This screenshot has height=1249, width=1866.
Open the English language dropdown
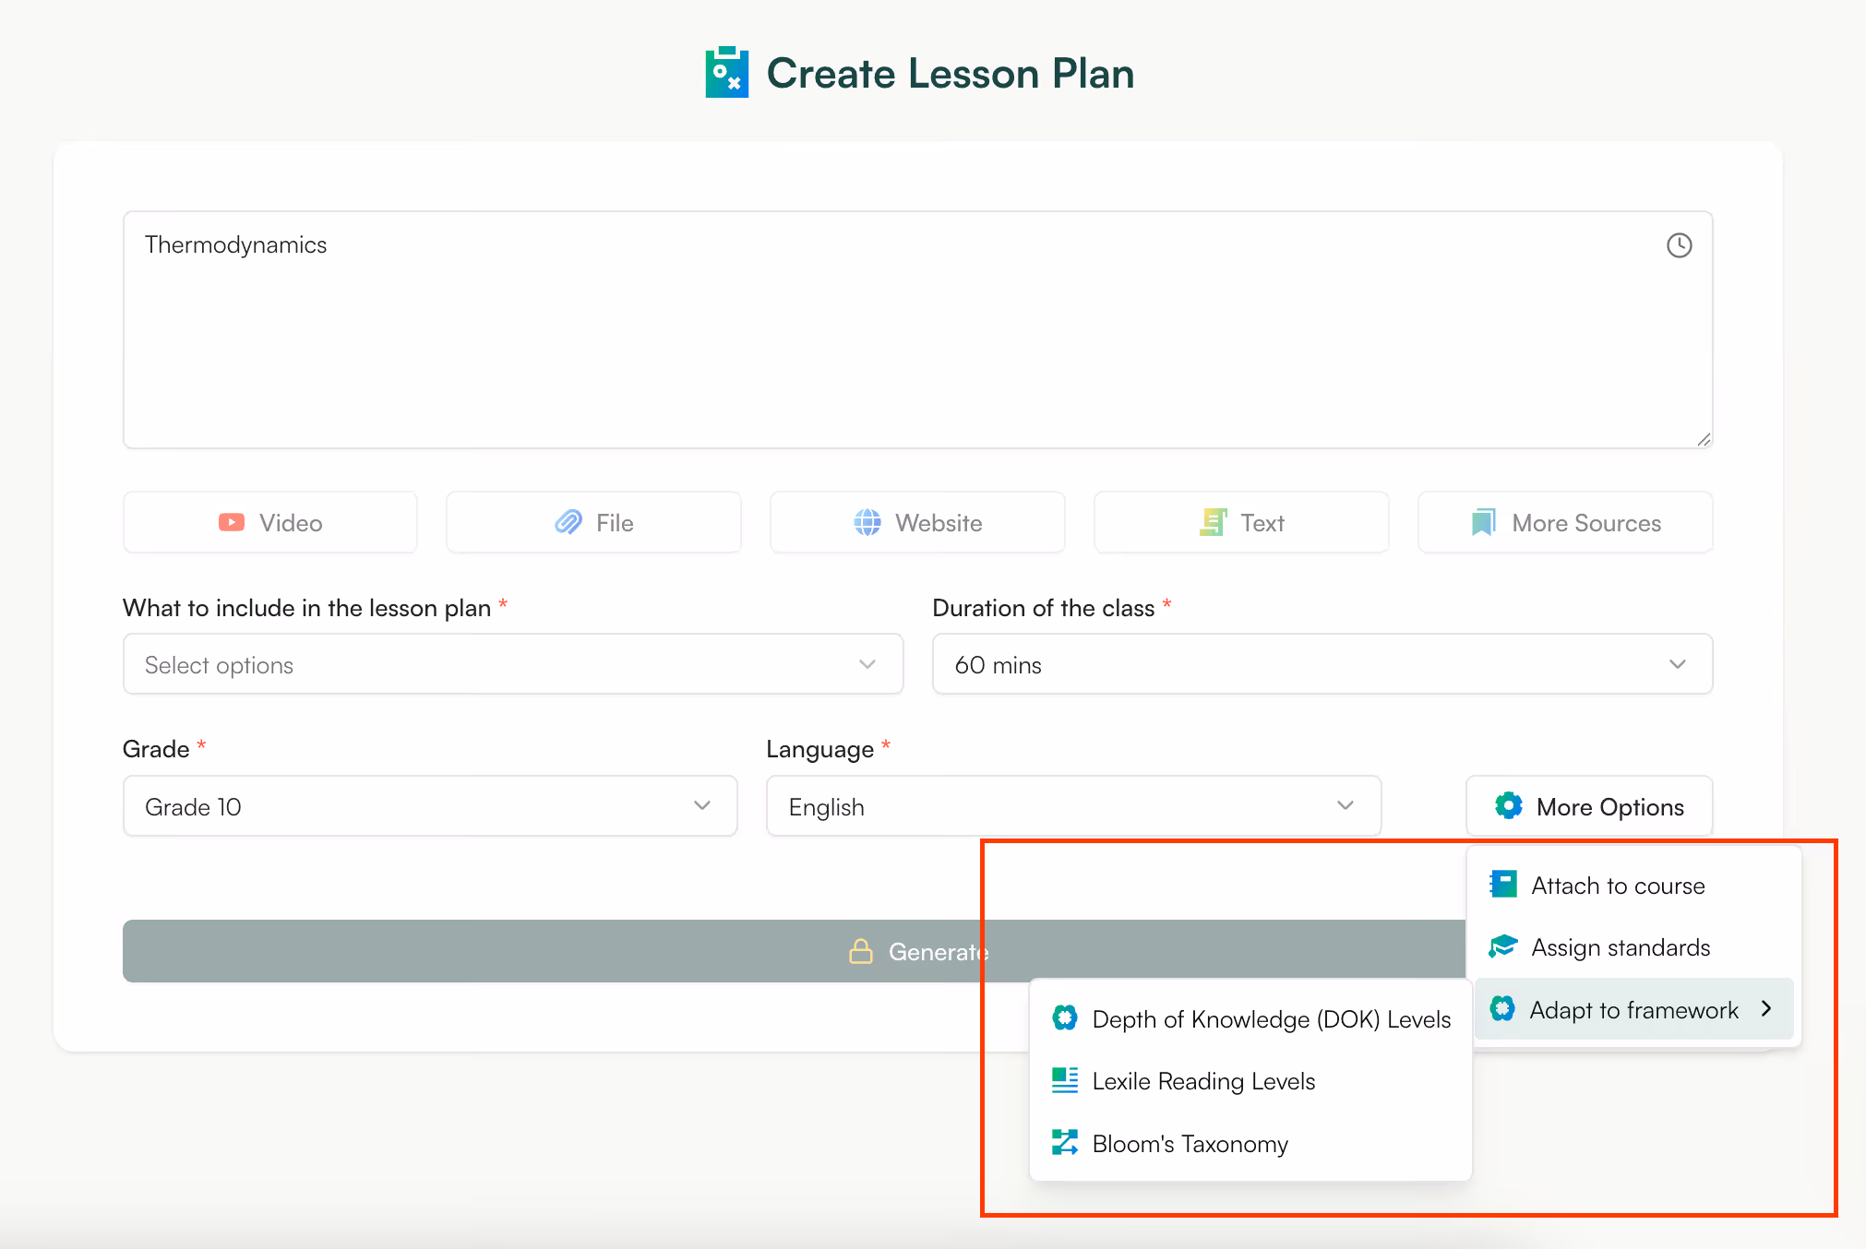[x=1071, y=805]
